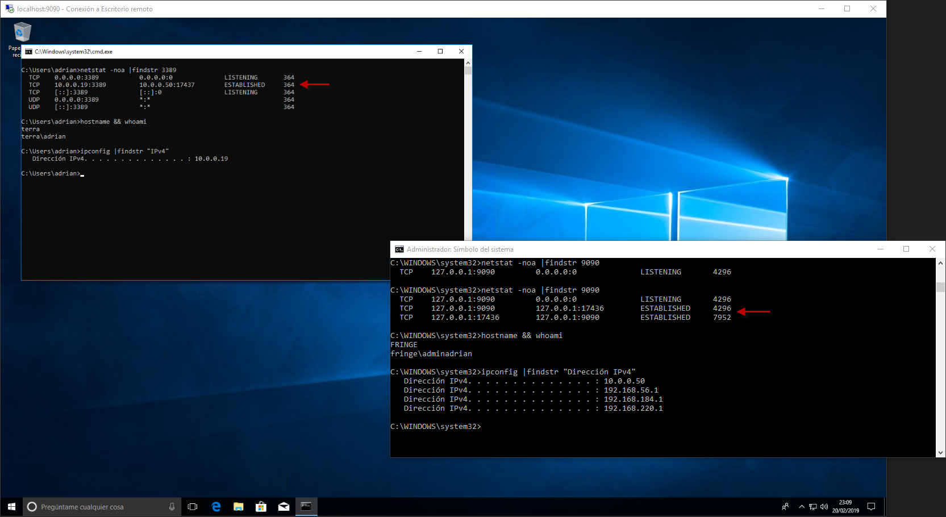Click the 'FRINGE' hostname output
This screenshot has height=517, width=946.
[x=404, y=345]
